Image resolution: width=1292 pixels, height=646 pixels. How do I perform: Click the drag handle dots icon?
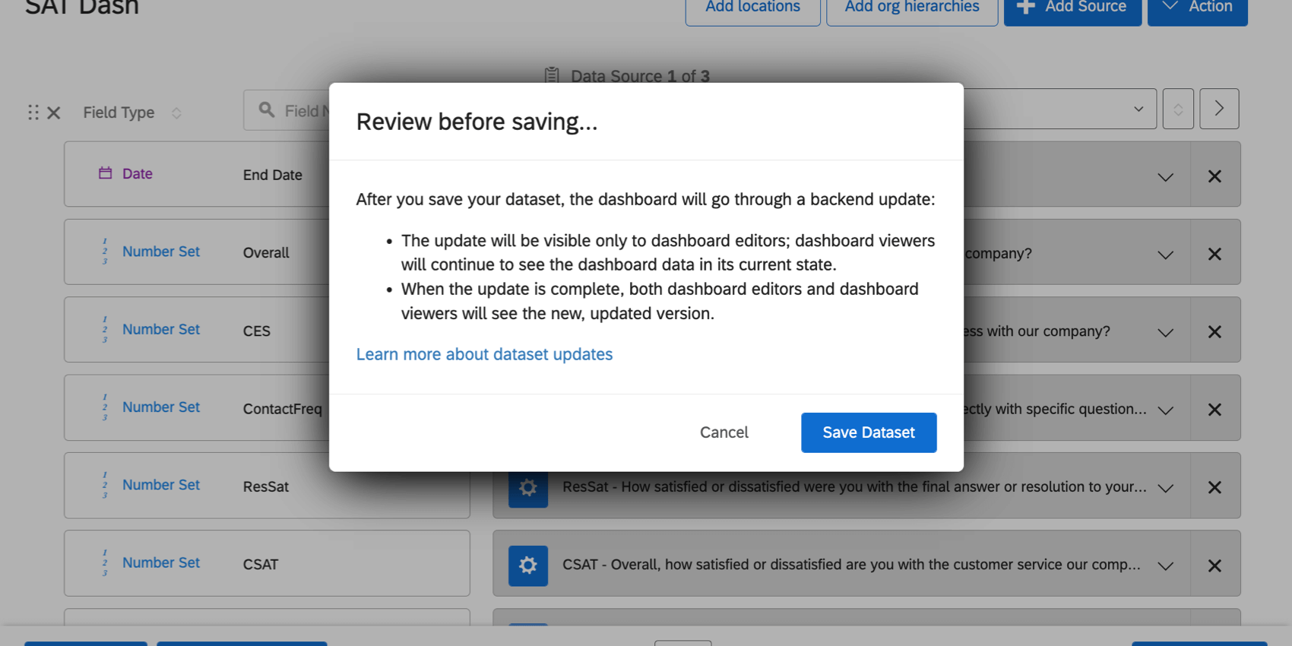(x=33, y=112)
